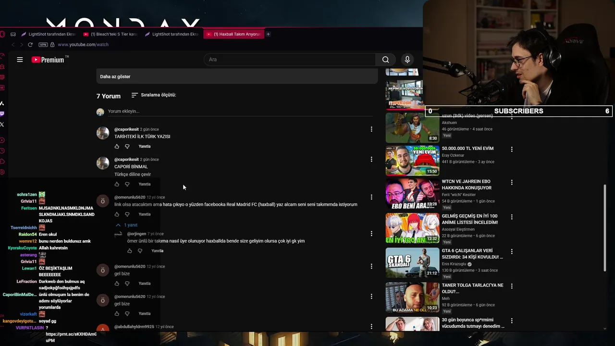The width and height of the screenshot is (615, 346).
Task: Open more menu for 30 gün boyunca video
Action: tap(512, 321)
